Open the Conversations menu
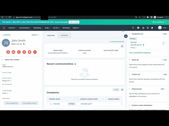 click(25, 28)
